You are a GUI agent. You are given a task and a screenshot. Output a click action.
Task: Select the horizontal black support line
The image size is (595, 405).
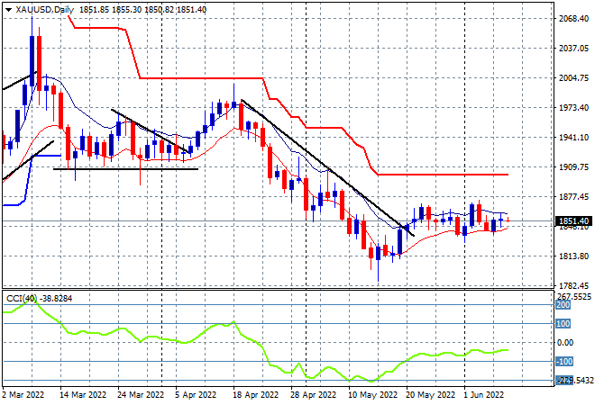coord(125,169)
